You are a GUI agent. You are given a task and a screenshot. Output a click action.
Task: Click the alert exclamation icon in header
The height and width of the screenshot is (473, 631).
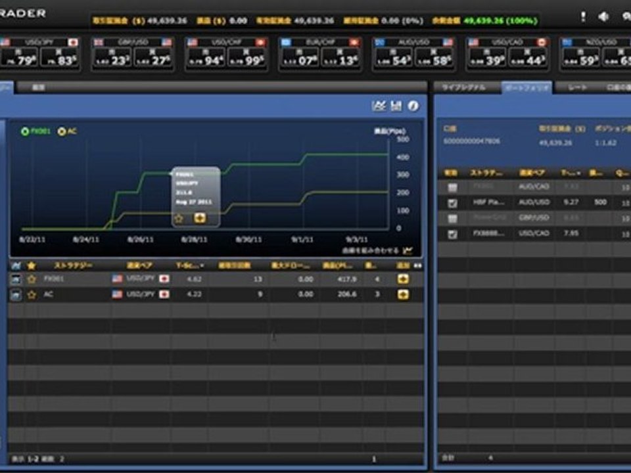583,16
